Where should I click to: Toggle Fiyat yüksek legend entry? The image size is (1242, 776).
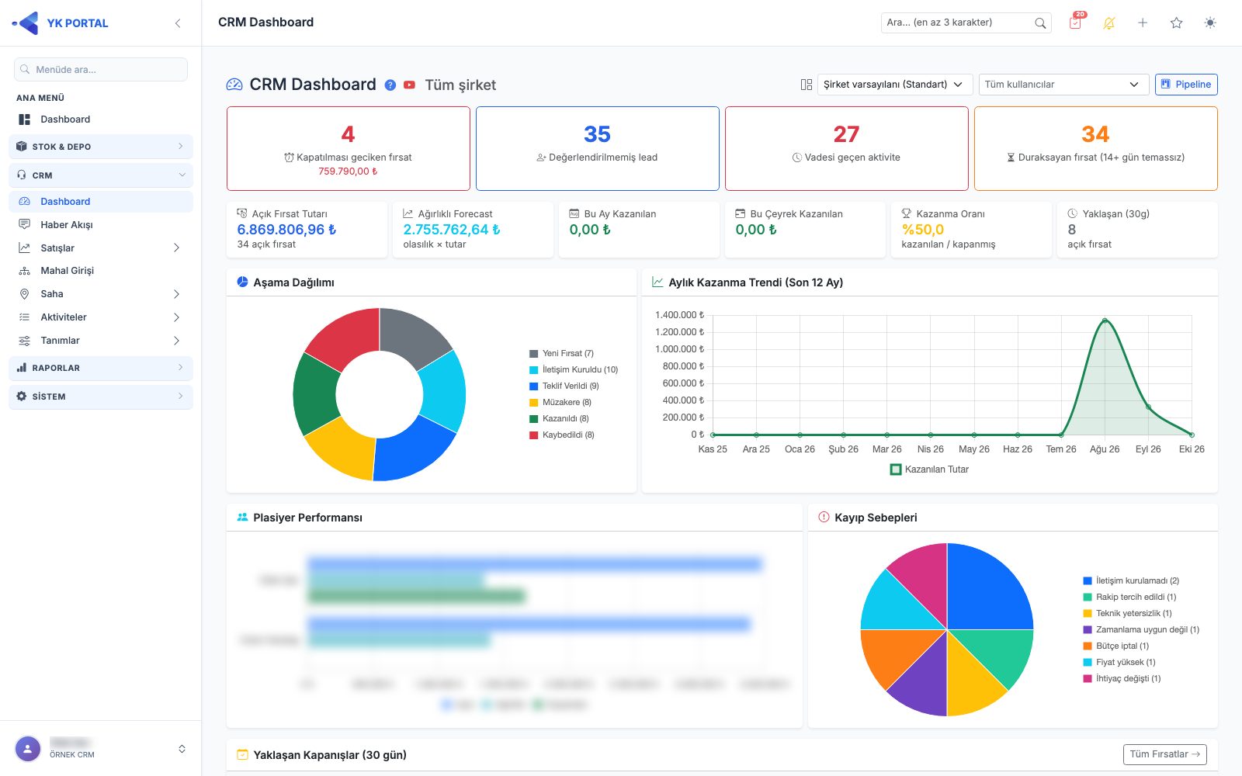(x=1119, y=662)
